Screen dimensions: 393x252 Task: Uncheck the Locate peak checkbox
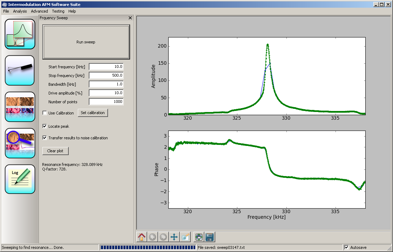[x=45, y=126]
